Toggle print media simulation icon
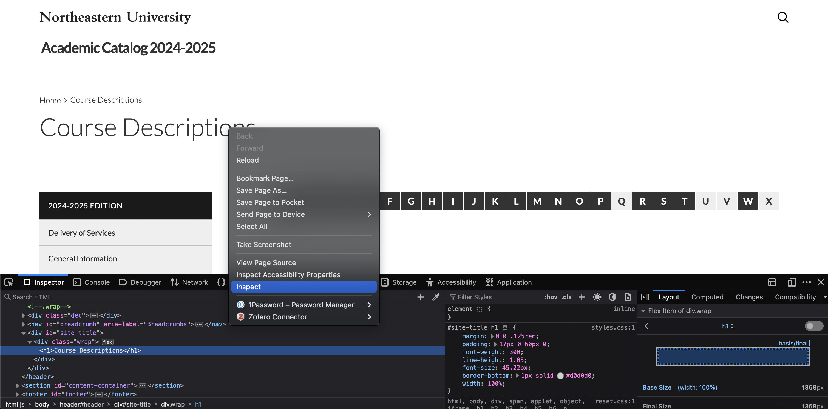 [628, 297]
